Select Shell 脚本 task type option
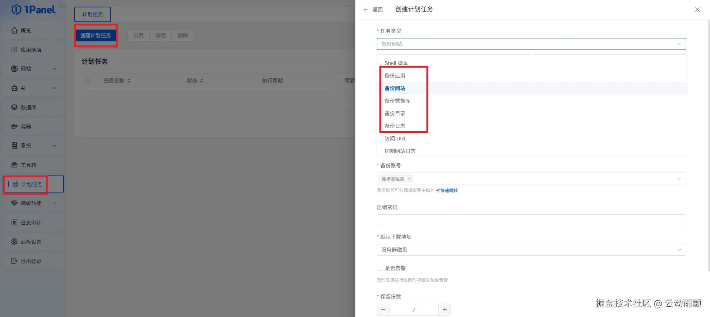Viewport: 710px width, 317px height. (532, 63)
